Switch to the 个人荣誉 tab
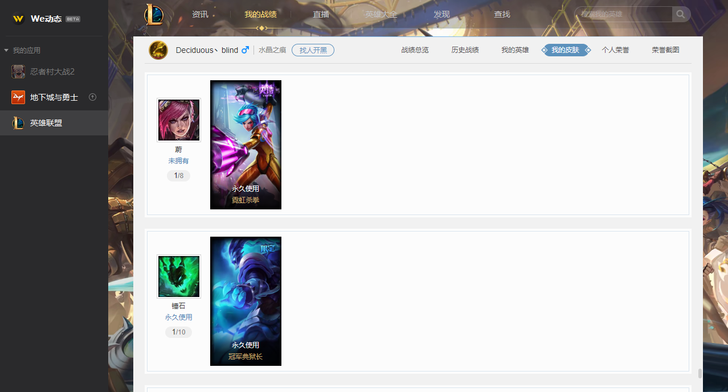 coord(615,50)
